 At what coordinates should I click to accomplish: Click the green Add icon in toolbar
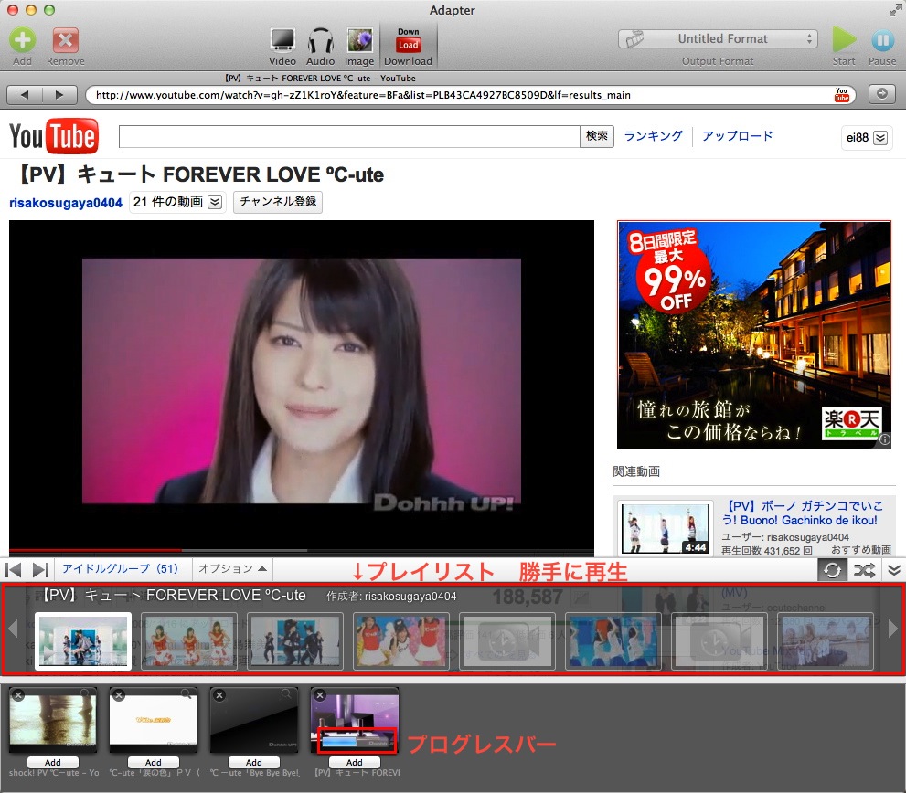pyautogui.click(x=22, y=40)
